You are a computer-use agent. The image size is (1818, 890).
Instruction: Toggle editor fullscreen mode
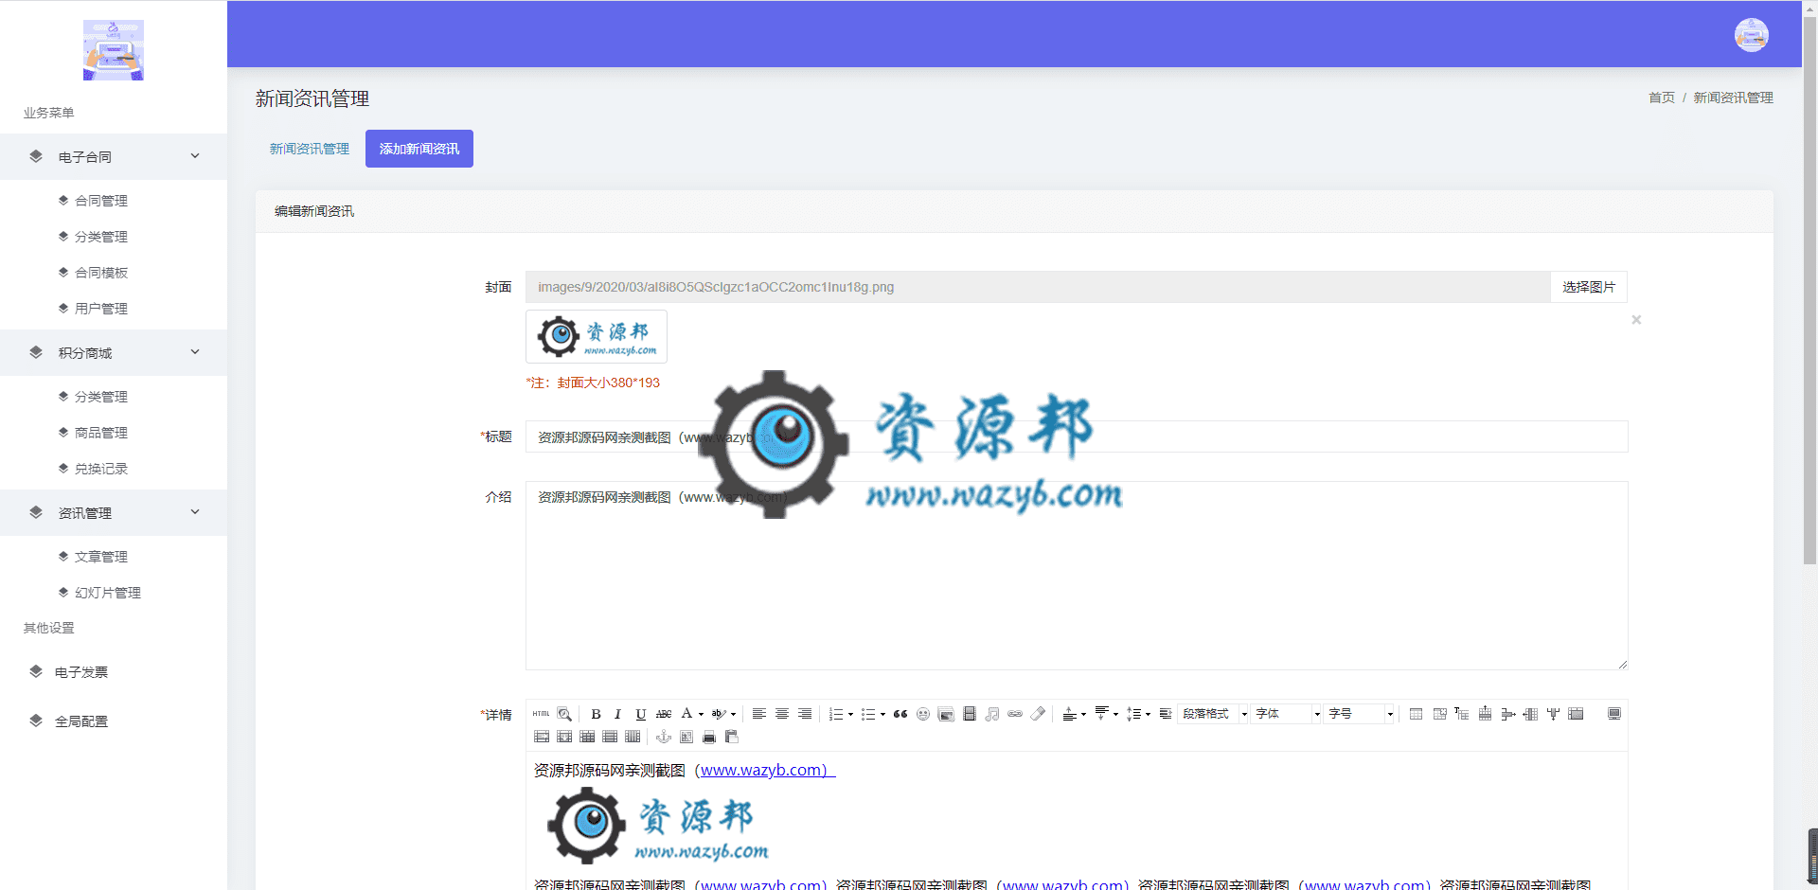click(1614, 714)
